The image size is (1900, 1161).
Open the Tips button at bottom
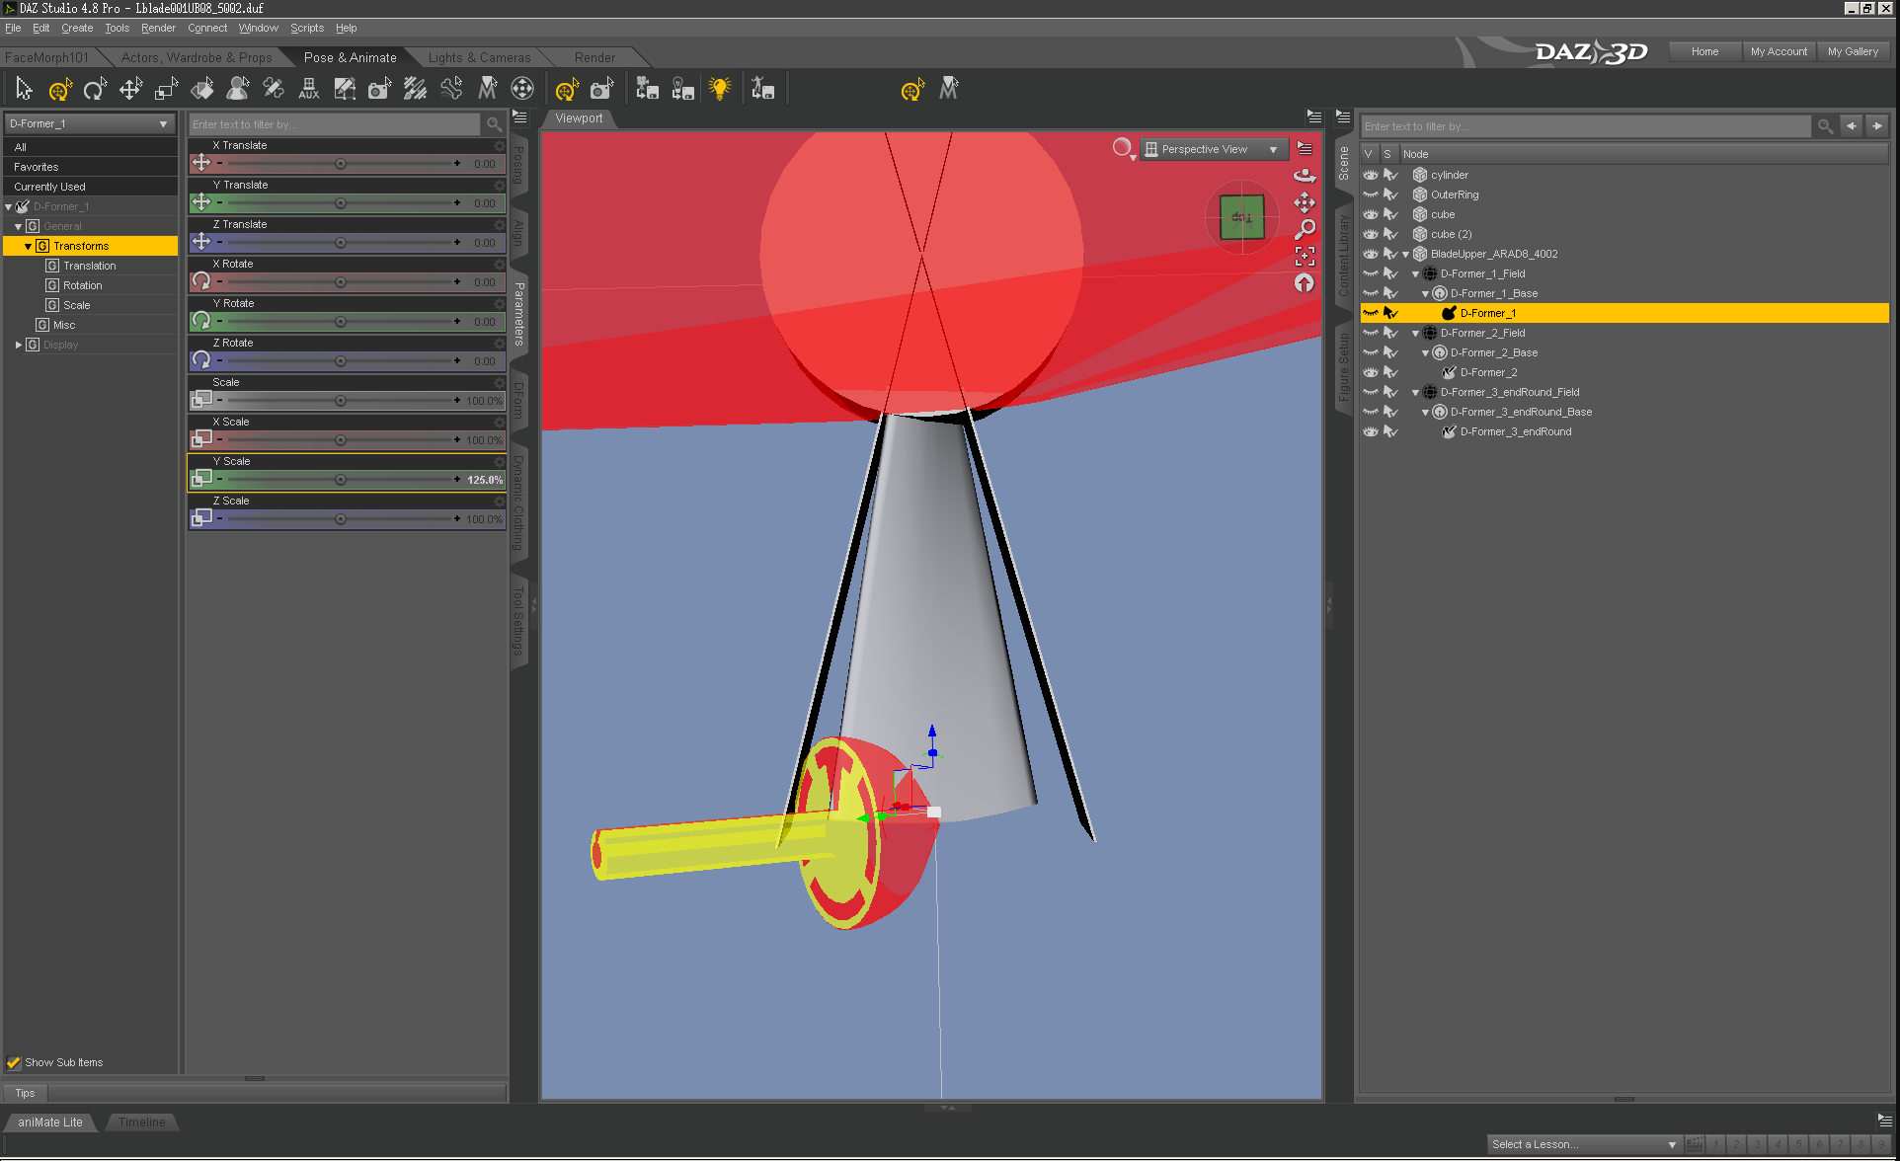(x=25, y=1093)
